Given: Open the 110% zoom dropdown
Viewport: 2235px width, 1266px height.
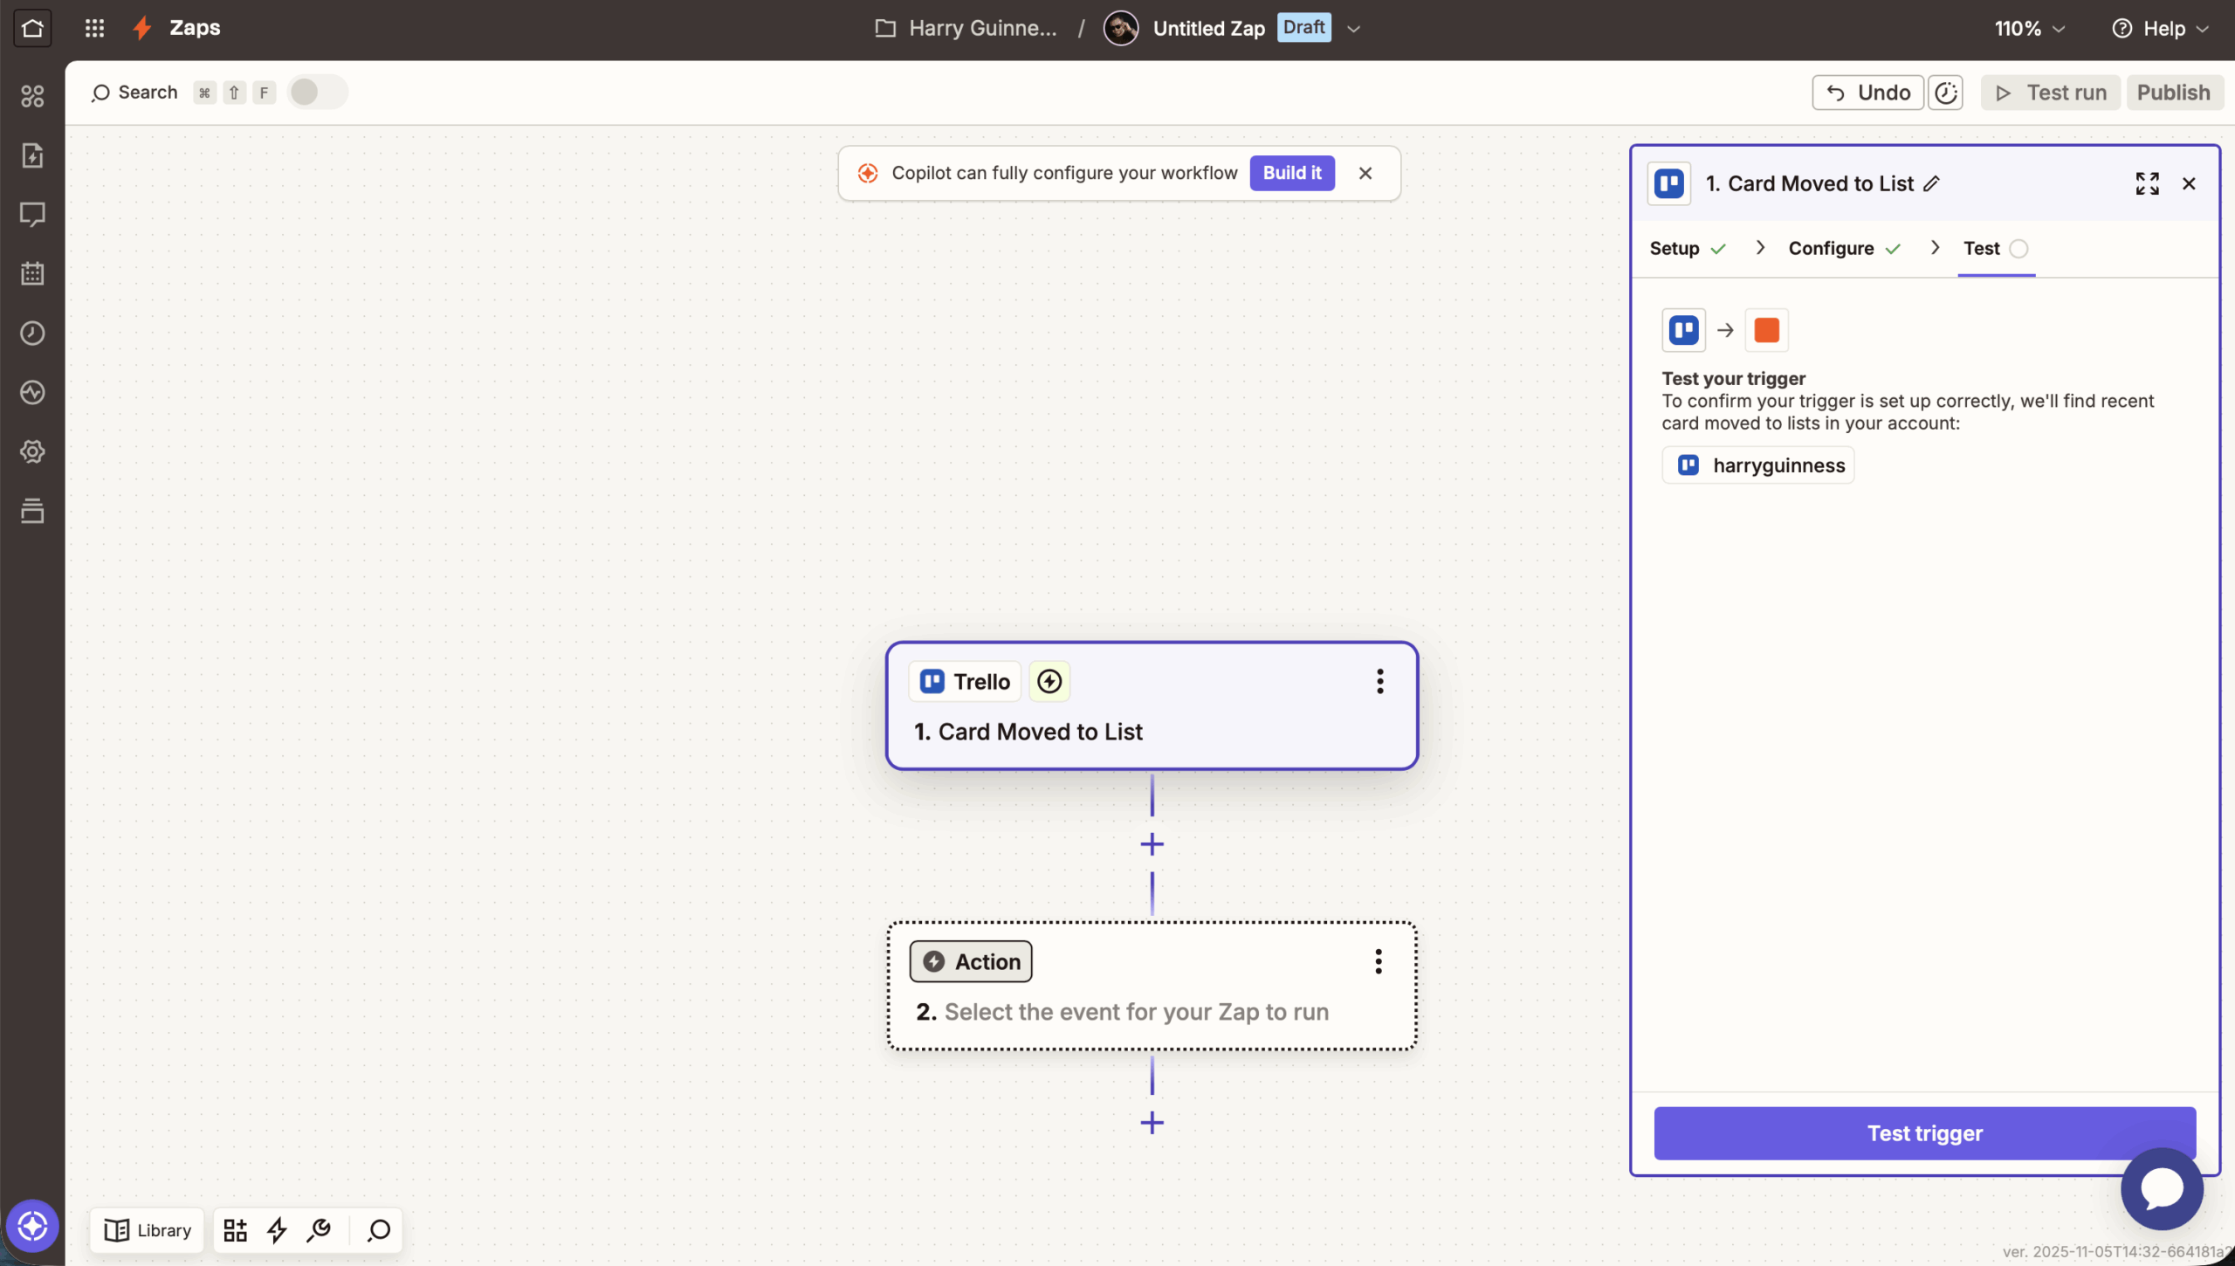Looking at the screenshot, I should (x=2029, y=28).
